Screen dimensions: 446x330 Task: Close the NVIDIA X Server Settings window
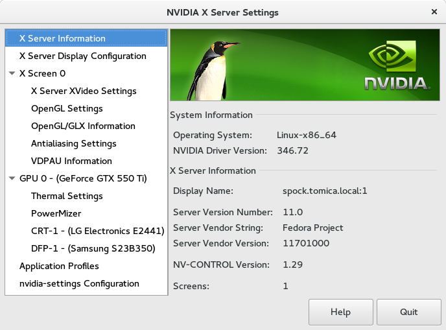coord(434,12)
